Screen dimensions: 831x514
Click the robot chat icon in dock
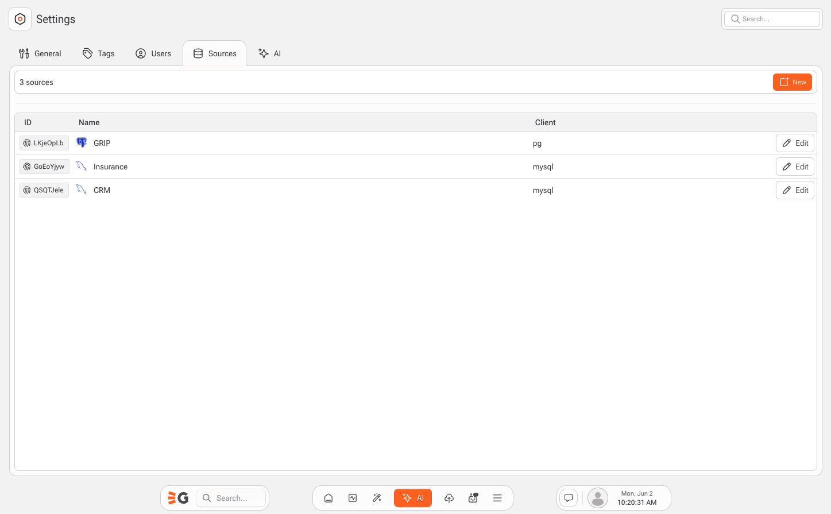[x=473, y=498]
